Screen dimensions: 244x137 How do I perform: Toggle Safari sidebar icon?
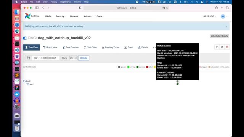pos(37,8)
